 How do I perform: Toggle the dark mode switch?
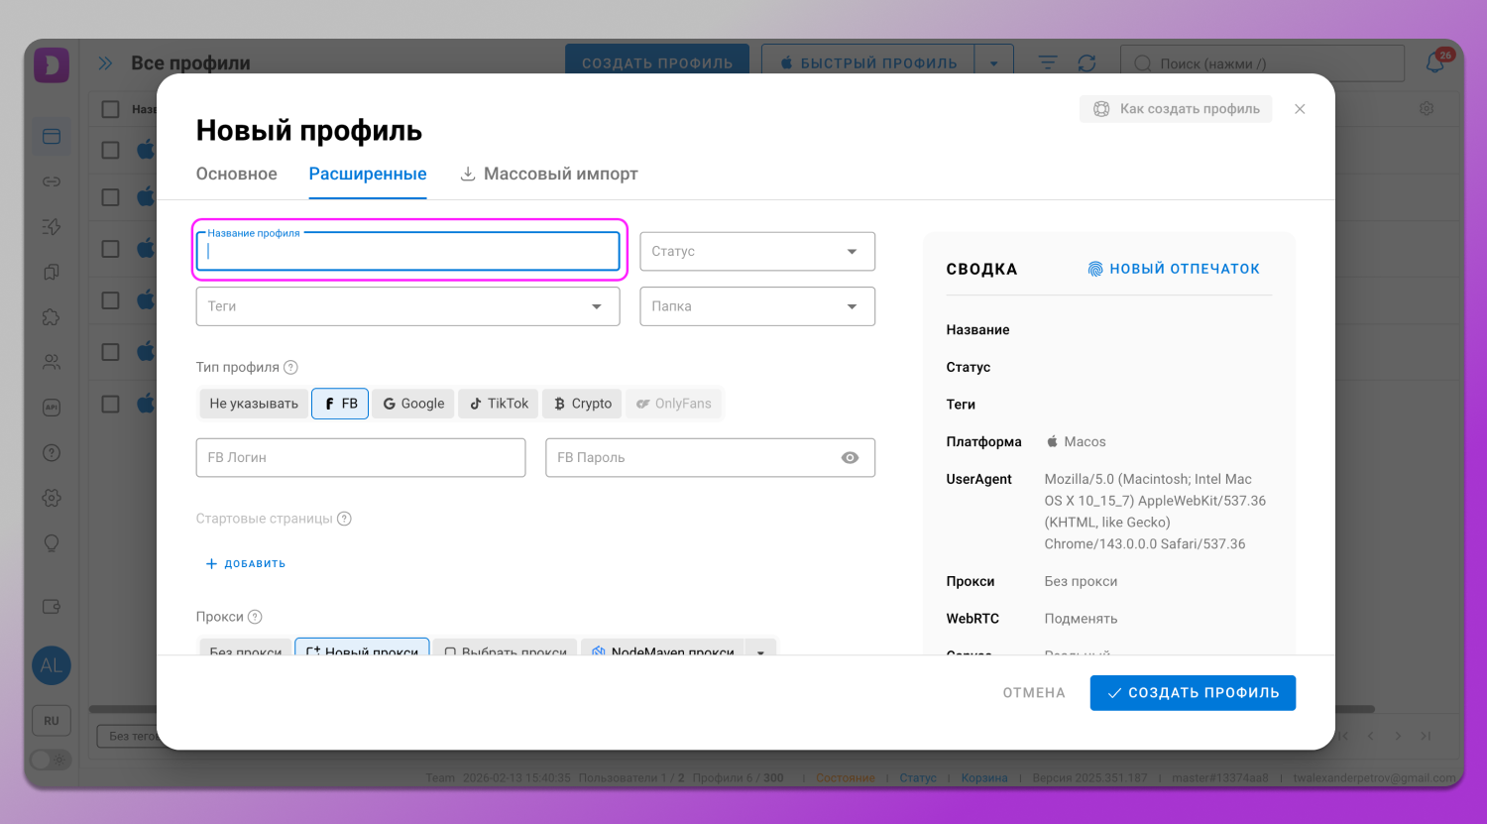(50, 760)
